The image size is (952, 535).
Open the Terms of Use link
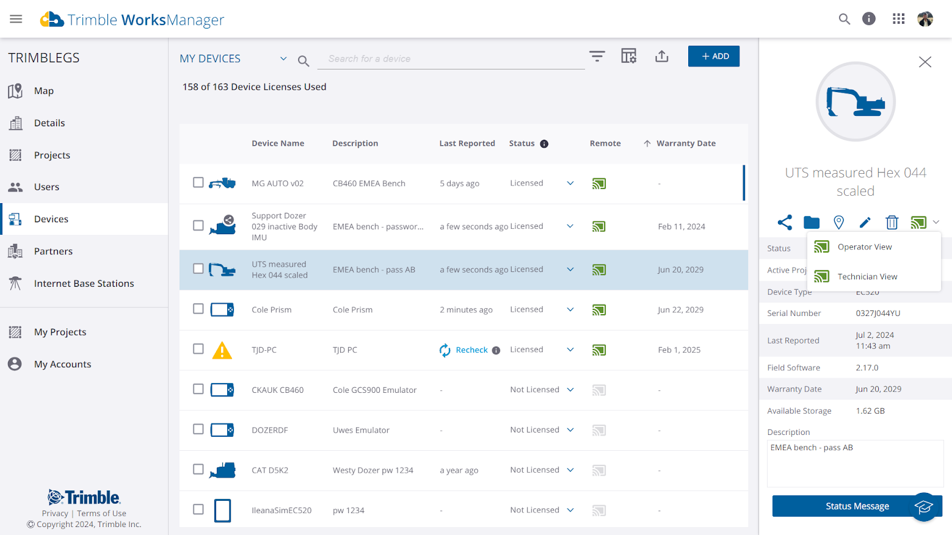click(101, 514)
